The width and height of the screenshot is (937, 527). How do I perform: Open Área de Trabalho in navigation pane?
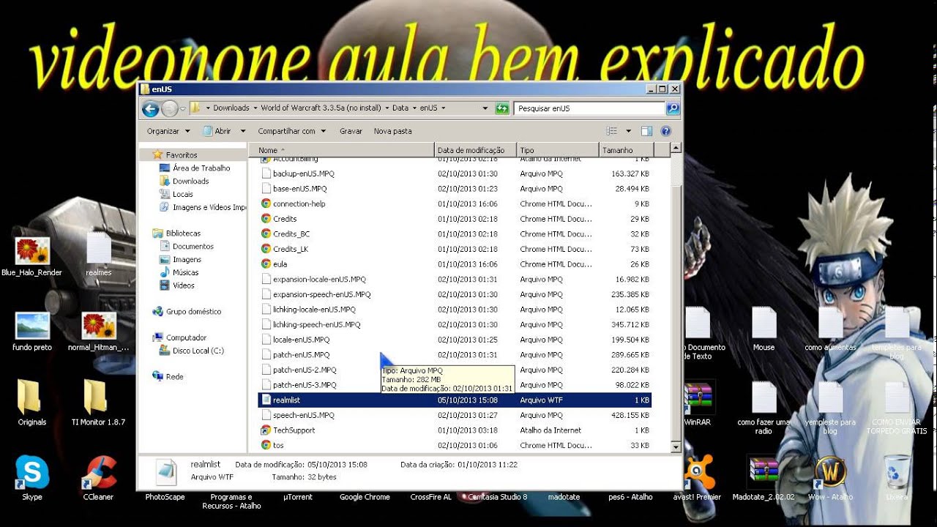201,168
